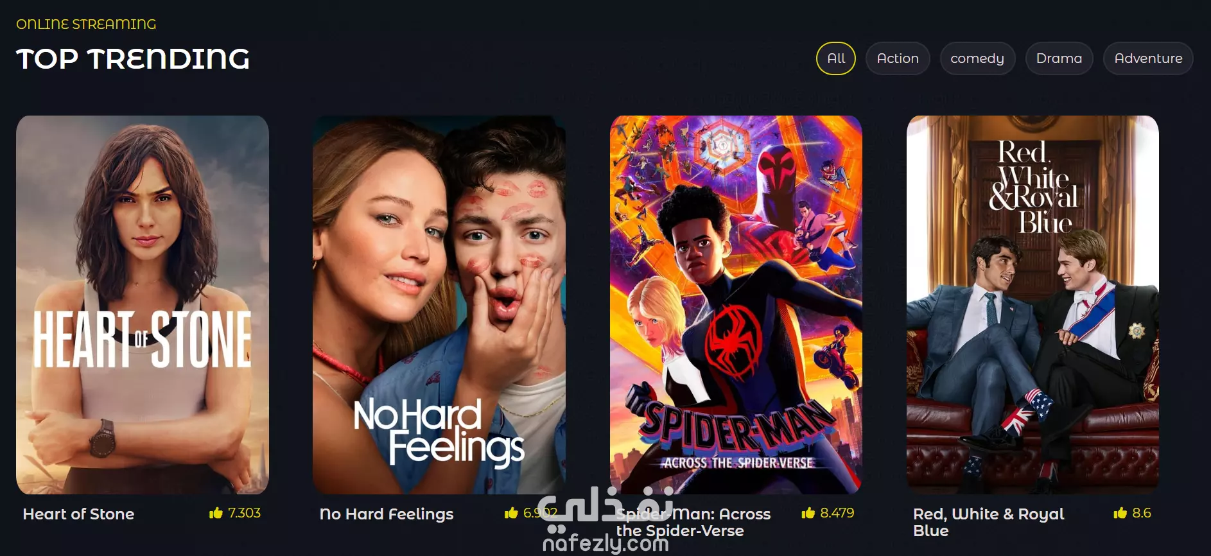
Task: Click Heart of Stone title link
Action: 78,514
